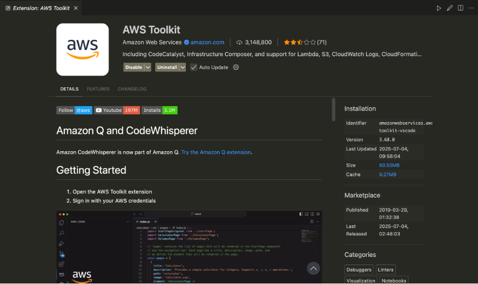478x284 pixels.
Task: Click the Uninstall button
Action: [x=167, y=67]
